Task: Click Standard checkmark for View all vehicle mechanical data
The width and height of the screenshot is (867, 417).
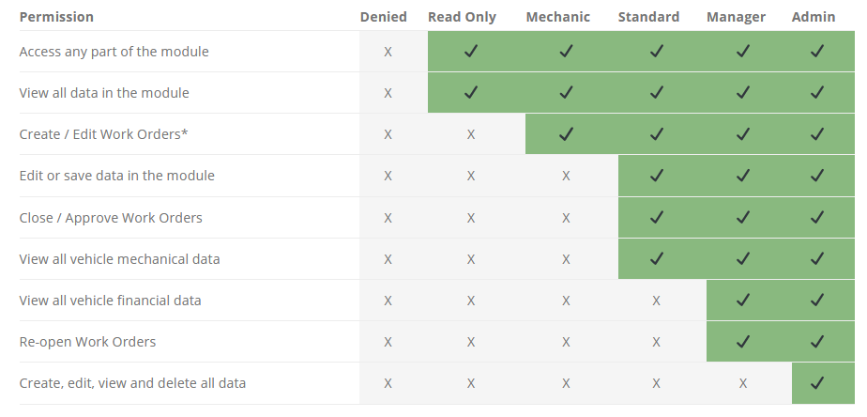Action: click(x=656, y=258)
